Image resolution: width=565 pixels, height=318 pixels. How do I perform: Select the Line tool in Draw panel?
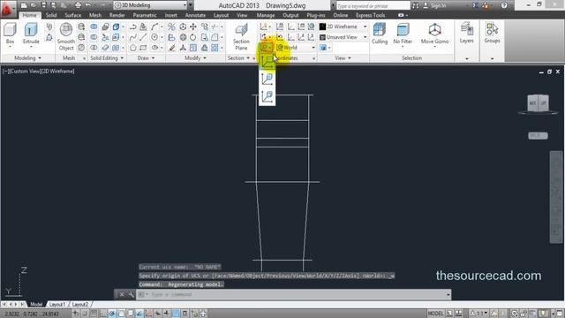pos(143,37)
